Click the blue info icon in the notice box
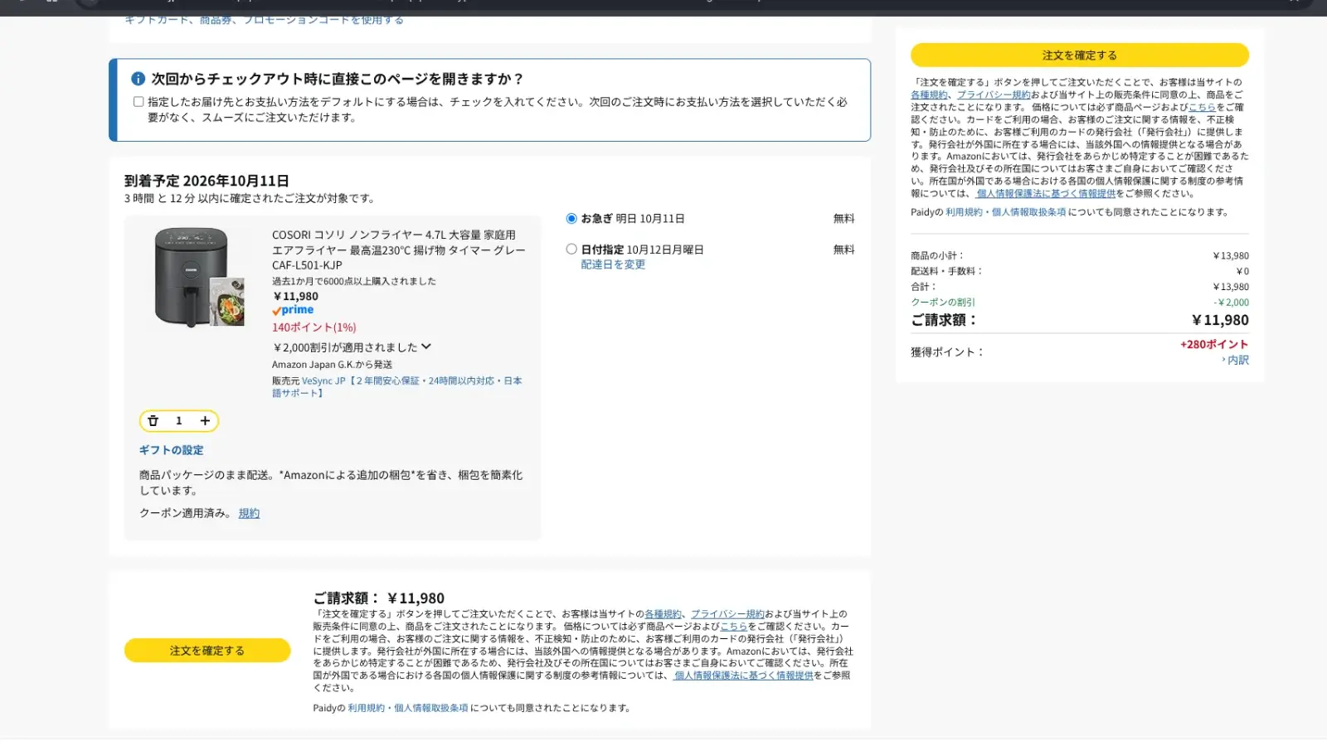Screen dimensions: 1327x746 click(139, 79)
